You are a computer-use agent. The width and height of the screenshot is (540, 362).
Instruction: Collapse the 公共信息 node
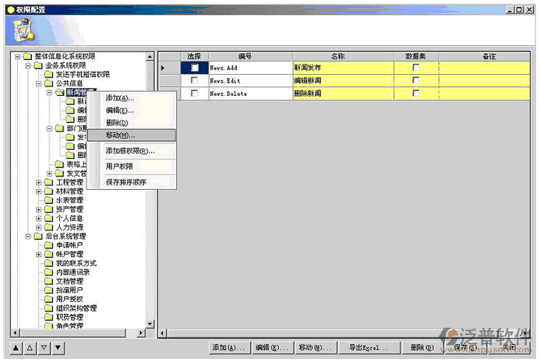pyautogui.click(x=39, y=83)
